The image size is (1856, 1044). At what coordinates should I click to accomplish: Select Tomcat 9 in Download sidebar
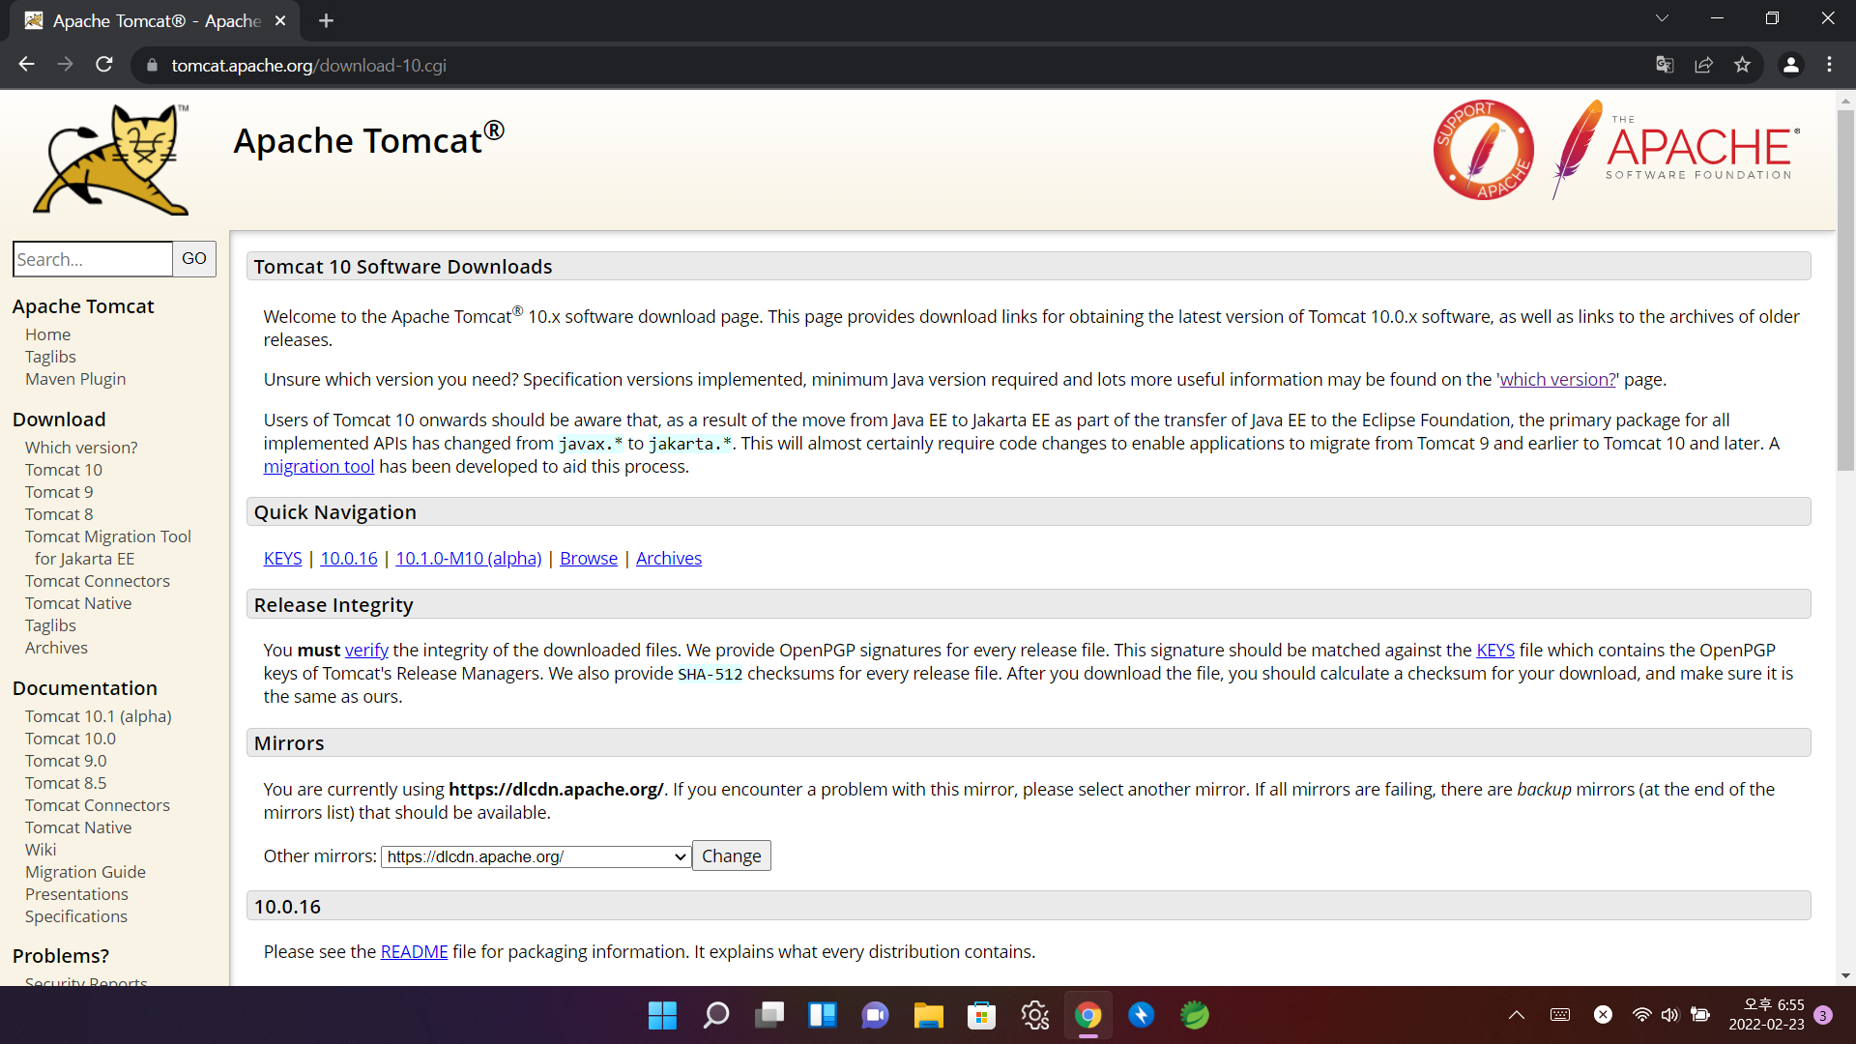pos(59,492)
